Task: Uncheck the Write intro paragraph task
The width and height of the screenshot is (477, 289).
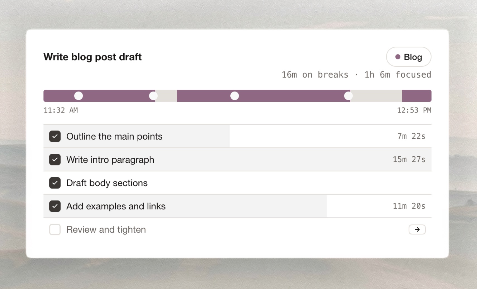Action: pyautogui.click(x=55, y=159)
